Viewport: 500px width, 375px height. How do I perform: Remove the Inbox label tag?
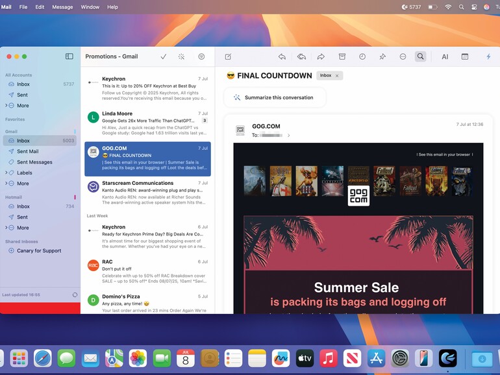[x=337, y=75]
